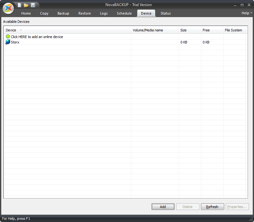Go to the Backup tab

point(63,13)
